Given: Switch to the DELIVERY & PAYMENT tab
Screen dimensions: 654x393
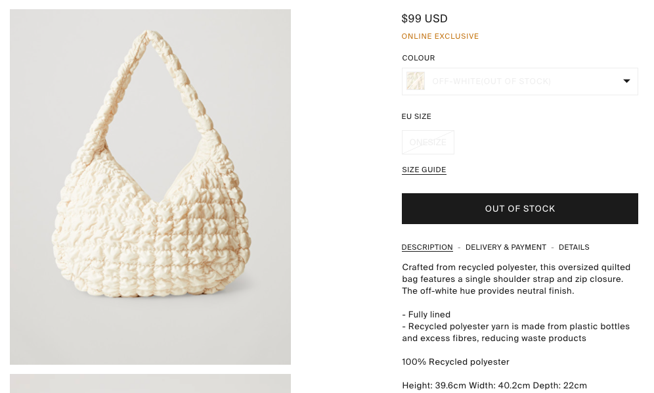Looking at the screenshot, I should click(506, 248).
